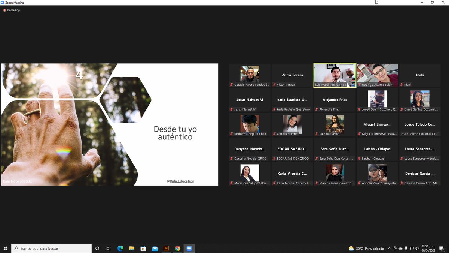Open the notification center with 7 alerts
Screen dimensions: 449x253
coord(442,248)
